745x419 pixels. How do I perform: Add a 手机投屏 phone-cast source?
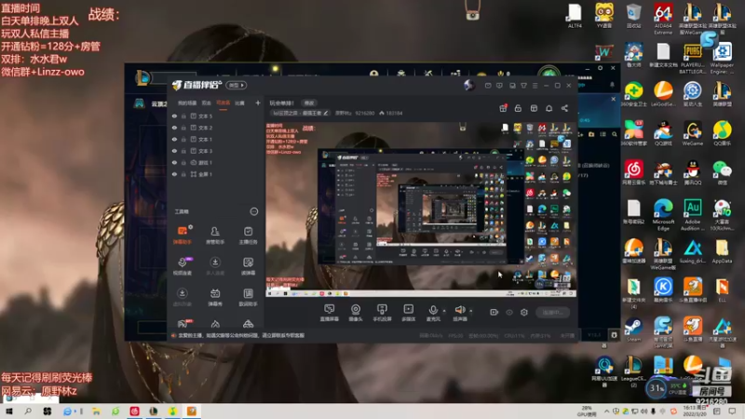[382, 313]
